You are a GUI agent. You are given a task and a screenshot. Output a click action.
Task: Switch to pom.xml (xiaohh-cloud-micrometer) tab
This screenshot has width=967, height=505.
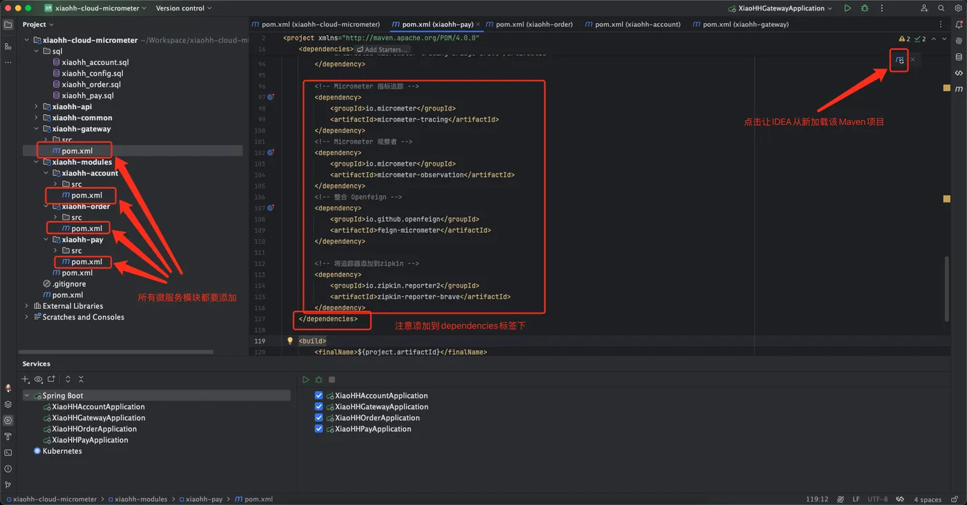316,24
